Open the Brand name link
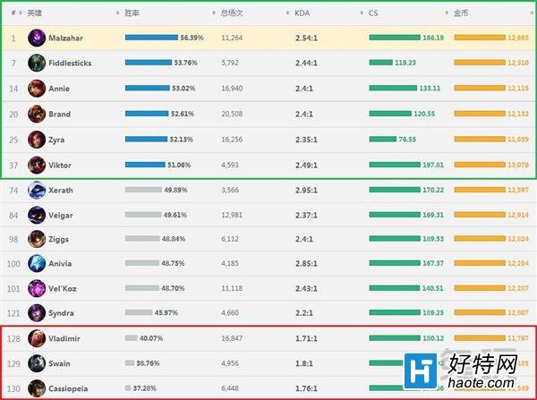 pyautogui.click(x=60, y=114)
